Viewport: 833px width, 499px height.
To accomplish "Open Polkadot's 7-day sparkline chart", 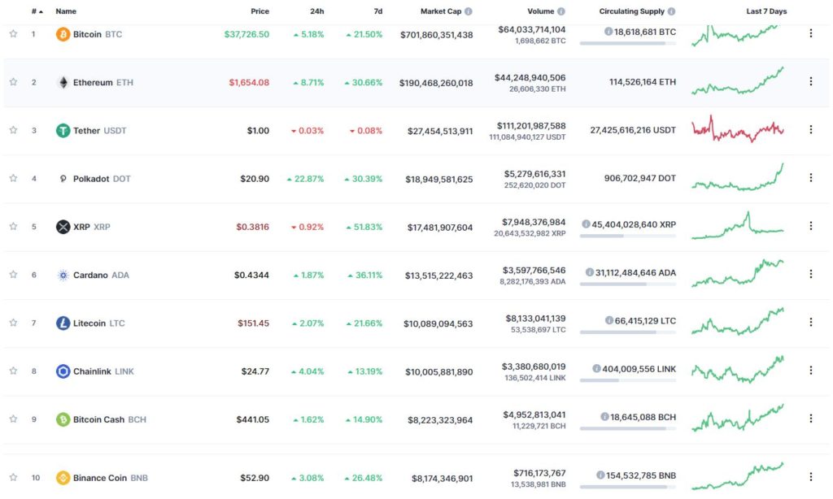I will (737, 177).
